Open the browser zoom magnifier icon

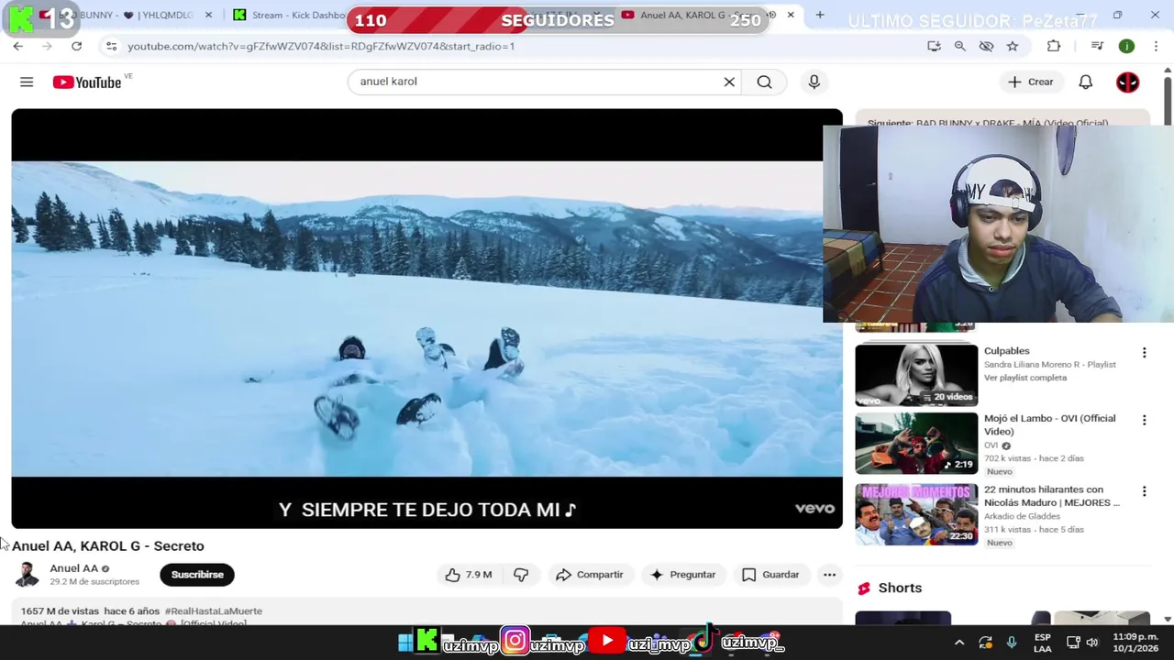coord(959,46)
